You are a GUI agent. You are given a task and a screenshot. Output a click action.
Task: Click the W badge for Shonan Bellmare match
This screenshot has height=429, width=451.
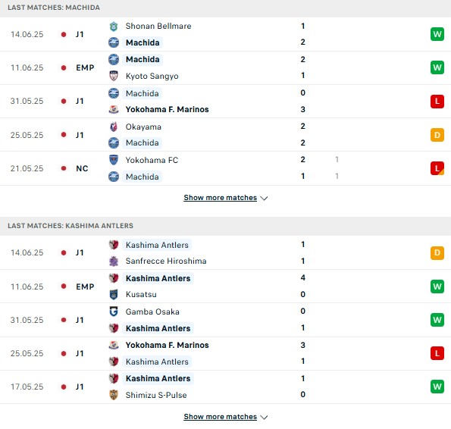pyautogui.click(x=437, y=34)
